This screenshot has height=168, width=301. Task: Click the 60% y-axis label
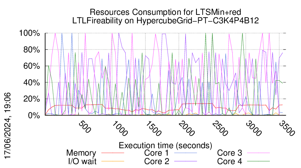click(x=32, y=66)
